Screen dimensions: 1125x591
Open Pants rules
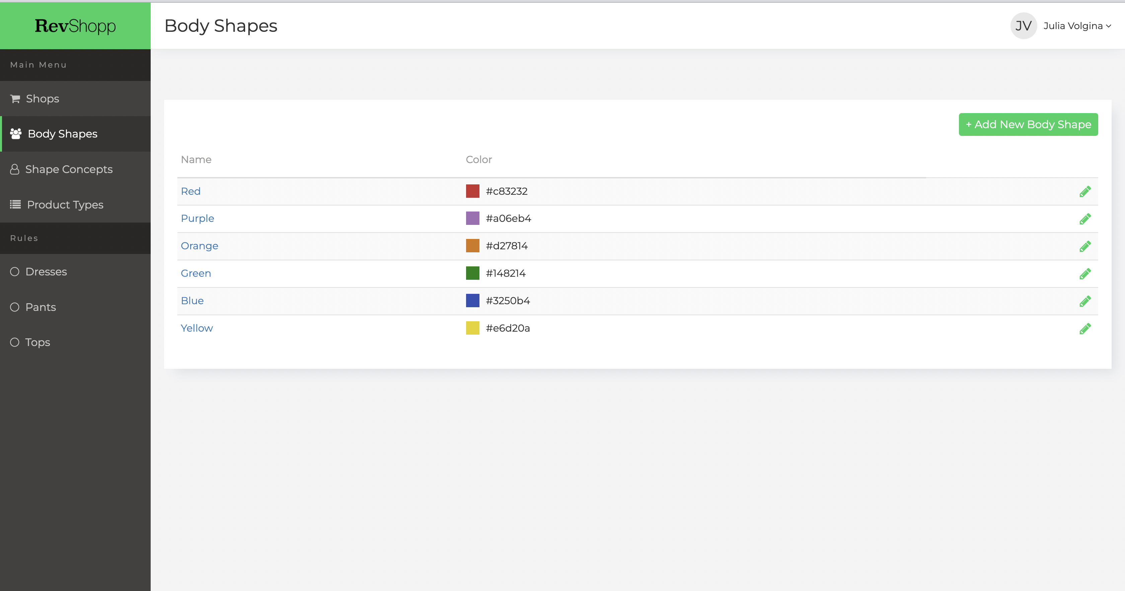75,307
